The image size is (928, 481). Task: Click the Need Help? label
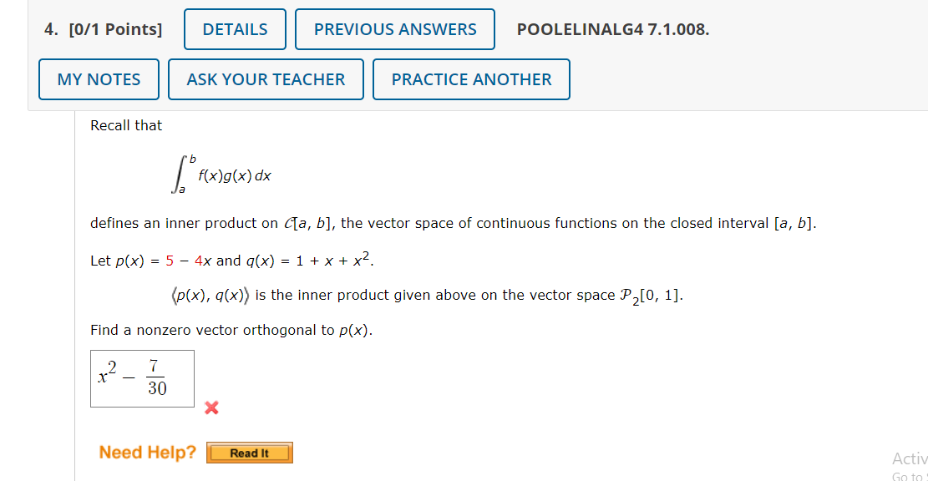coord(147,452)
